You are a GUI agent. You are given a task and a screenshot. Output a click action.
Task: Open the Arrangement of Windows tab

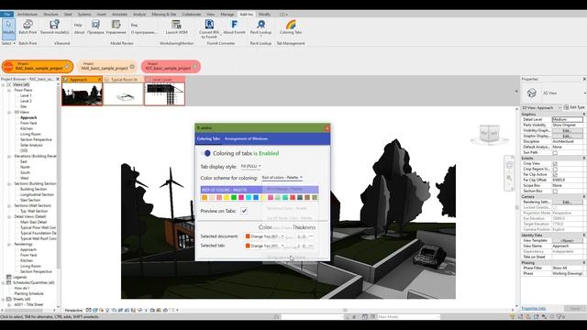[x=246, y=138]
